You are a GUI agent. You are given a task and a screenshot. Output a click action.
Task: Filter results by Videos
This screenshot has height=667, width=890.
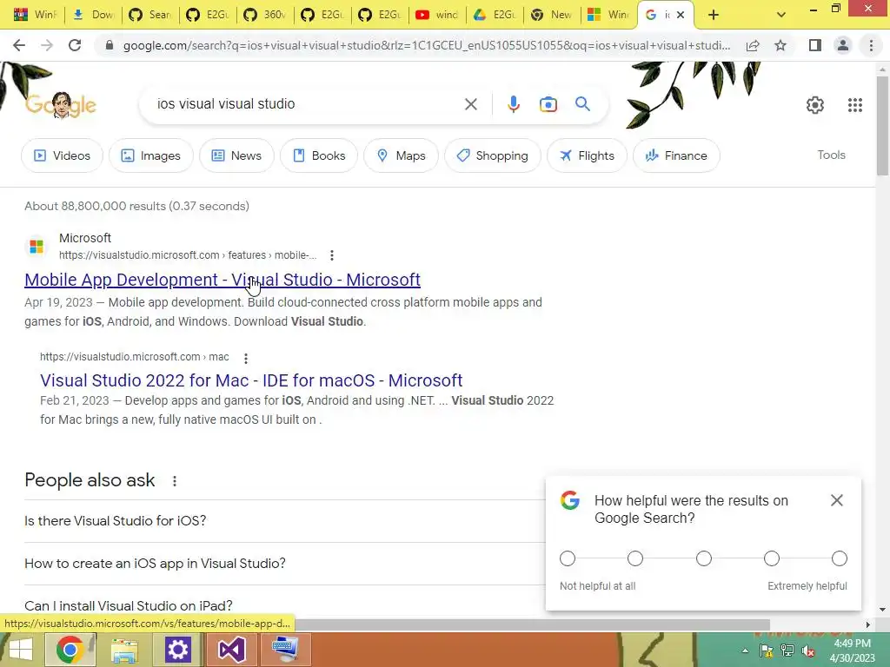[x=62, y=155]
